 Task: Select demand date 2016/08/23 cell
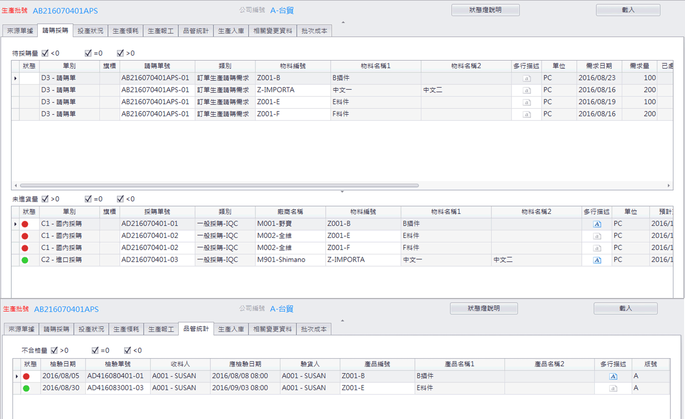point(599,78)
